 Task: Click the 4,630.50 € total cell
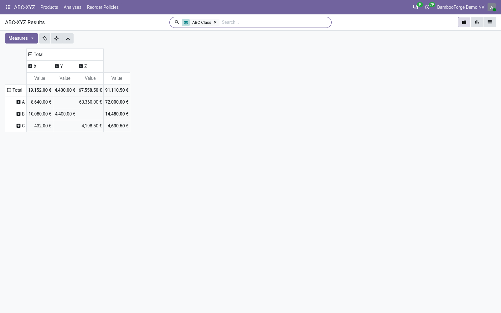click(x=117, y=126)
